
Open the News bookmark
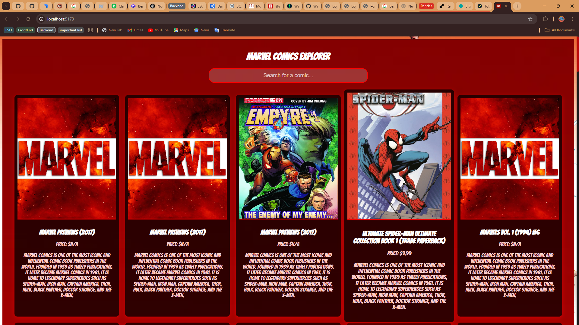click(202, 30)
